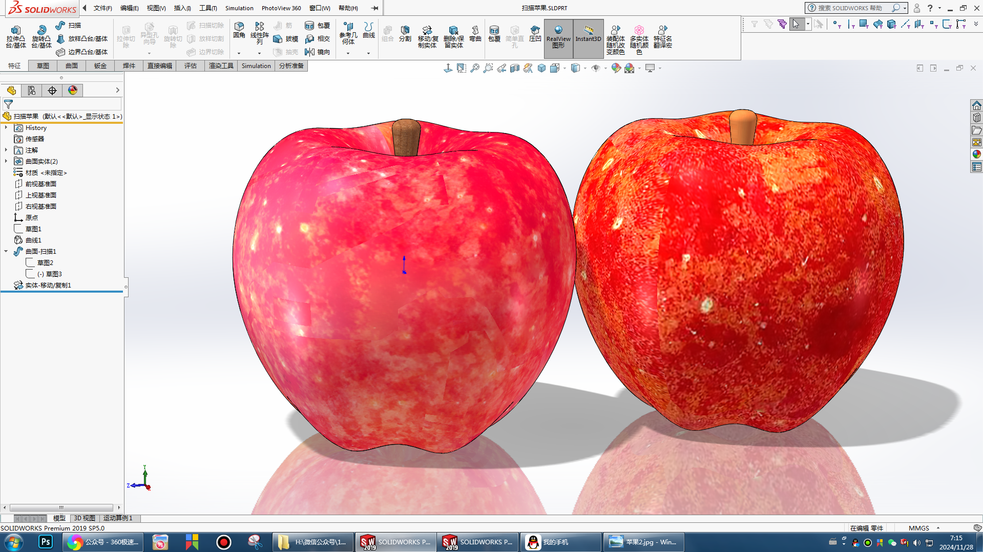This screenshot has width=983, height=552.
Task: Toggle the filter faces selection filter
Action: pyautogui.click(x=864, y=24)
